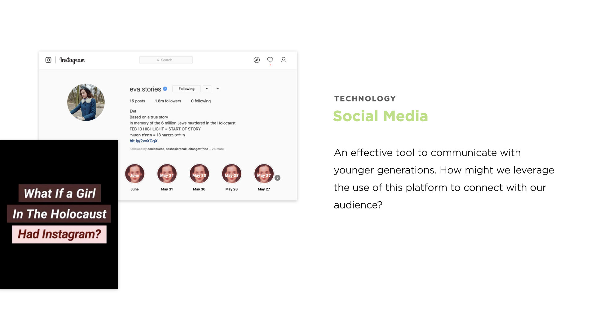
Task: Click 'In The Holocaust' caption
Action: (59, 214)
